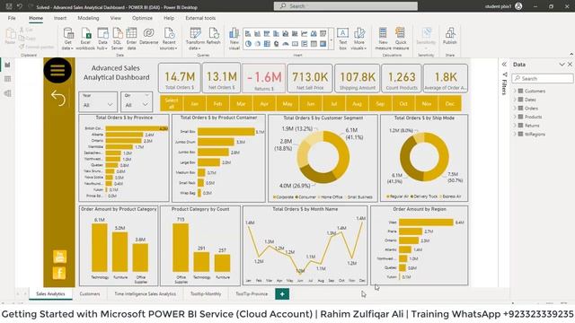Open the Tooltip-Monthly page tab
The image size is (575, 323).
point(206,293)
